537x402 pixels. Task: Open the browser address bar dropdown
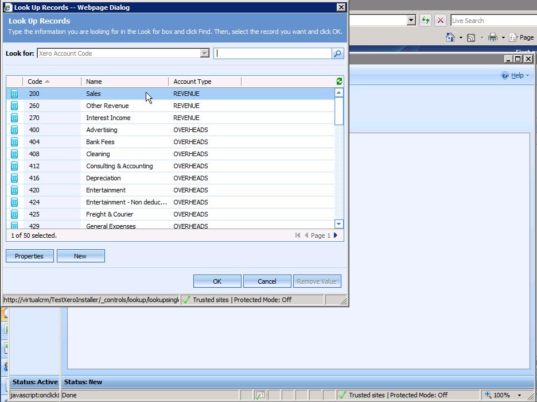tap(411, 20)
